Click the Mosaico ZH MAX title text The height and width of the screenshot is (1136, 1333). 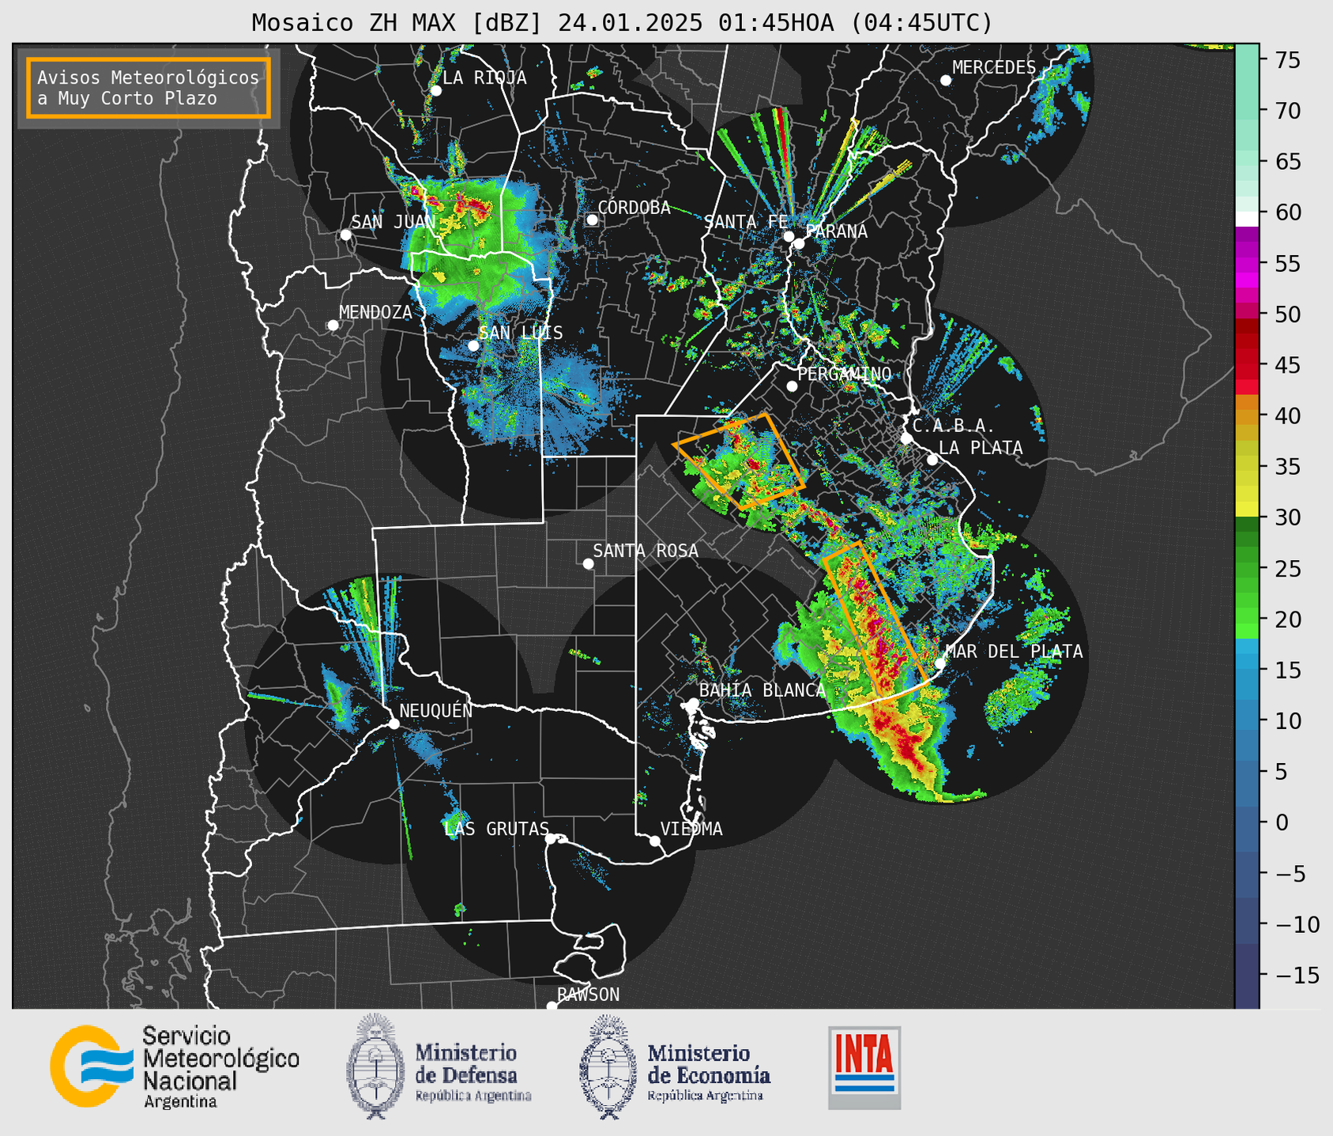pyautogui.click(x=622, y=22)
